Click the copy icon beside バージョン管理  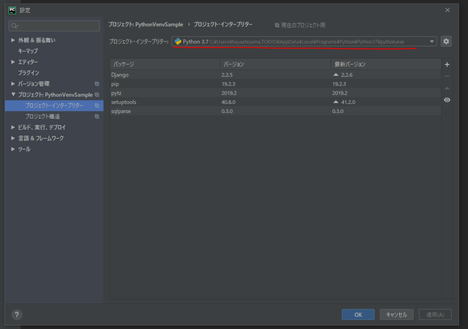tap(97, 84)
